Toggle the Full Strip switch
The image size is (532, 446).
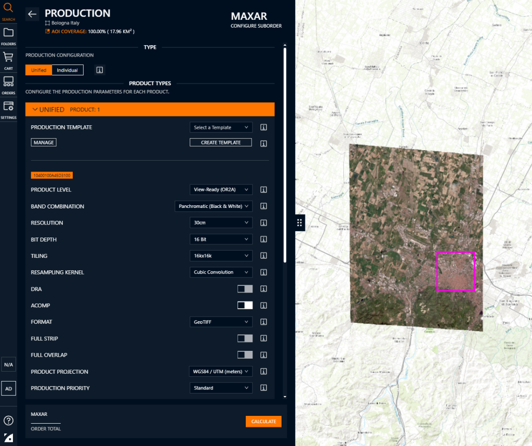(x=245, y=338)
